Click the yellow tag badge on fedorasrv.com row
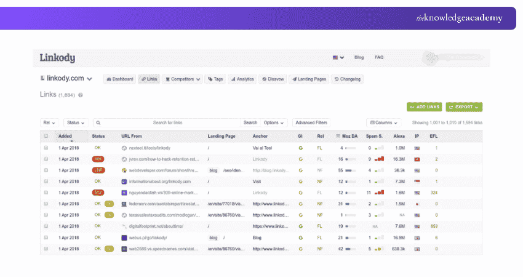Viewport: 523px width, 277px height. click(x=109, y=204)
